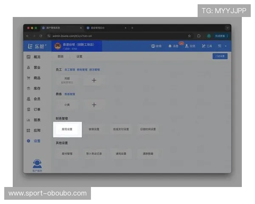Screen dimensions: 255x204
Task: Select 设置 settings gear in sidebar
Action: pos(34,141)
